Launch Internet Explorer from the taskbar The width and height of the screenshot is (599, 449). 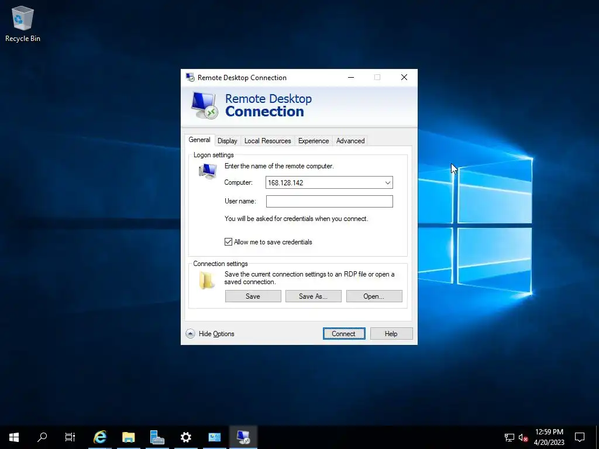100,437
